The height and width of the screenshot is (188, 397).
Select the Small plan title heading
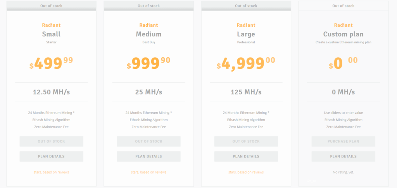(52, 34)
